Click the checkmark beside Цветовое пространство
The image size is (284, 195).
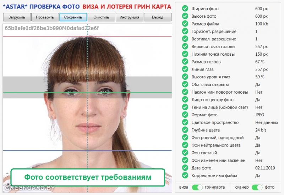pos(185,122)
